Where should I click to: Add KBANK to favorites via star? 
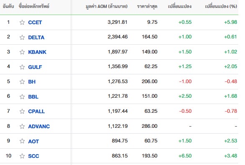pyautogui.click(x=22, y=52)
